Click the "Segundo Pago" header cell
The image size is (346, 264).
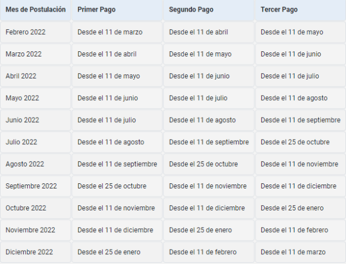click(x=190, y=10)
